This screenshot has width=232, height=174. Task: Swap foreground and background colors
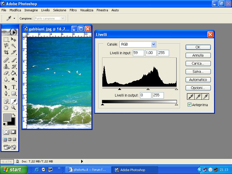point(14,115)
